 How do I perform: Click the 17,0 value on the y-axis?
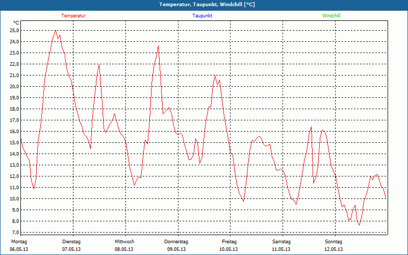click(x=14, y=120)
